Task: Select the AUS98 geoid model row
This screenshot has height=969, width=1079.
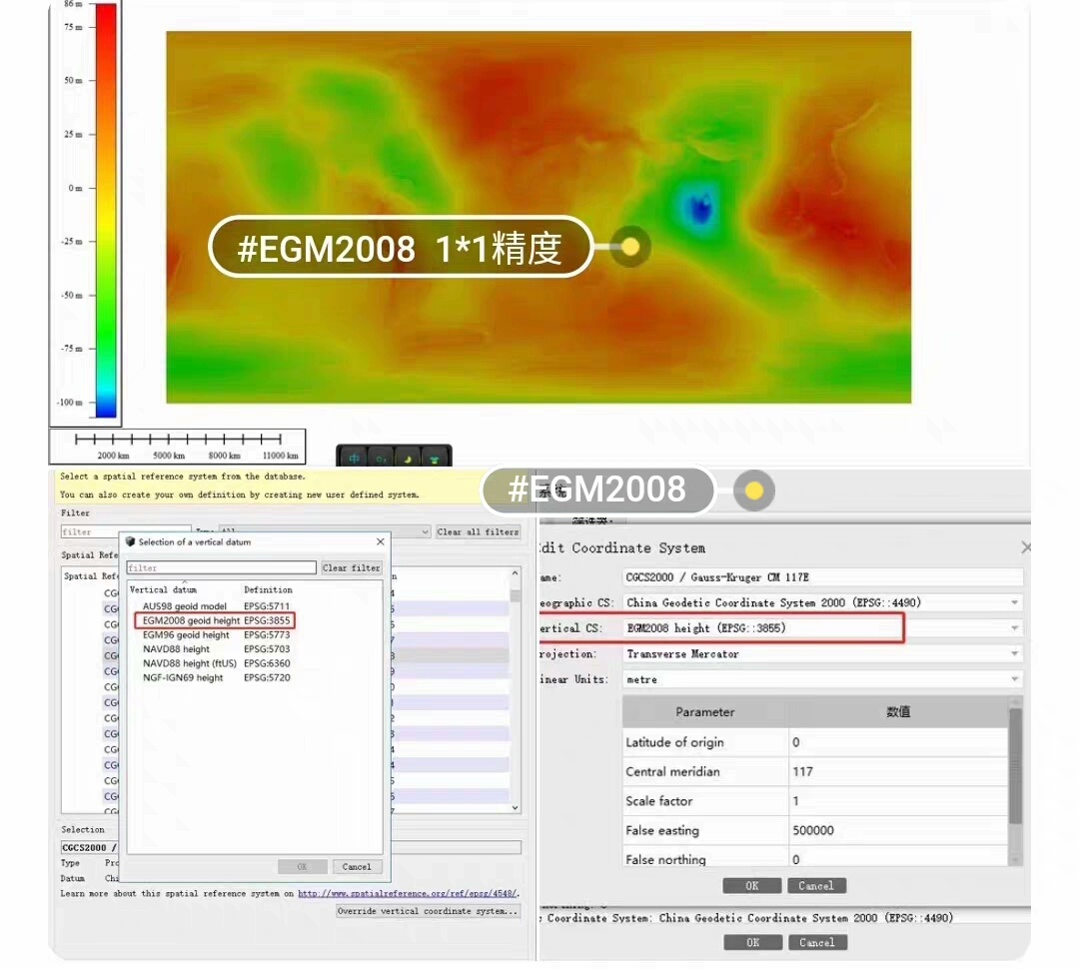Action: coord(216,606)
